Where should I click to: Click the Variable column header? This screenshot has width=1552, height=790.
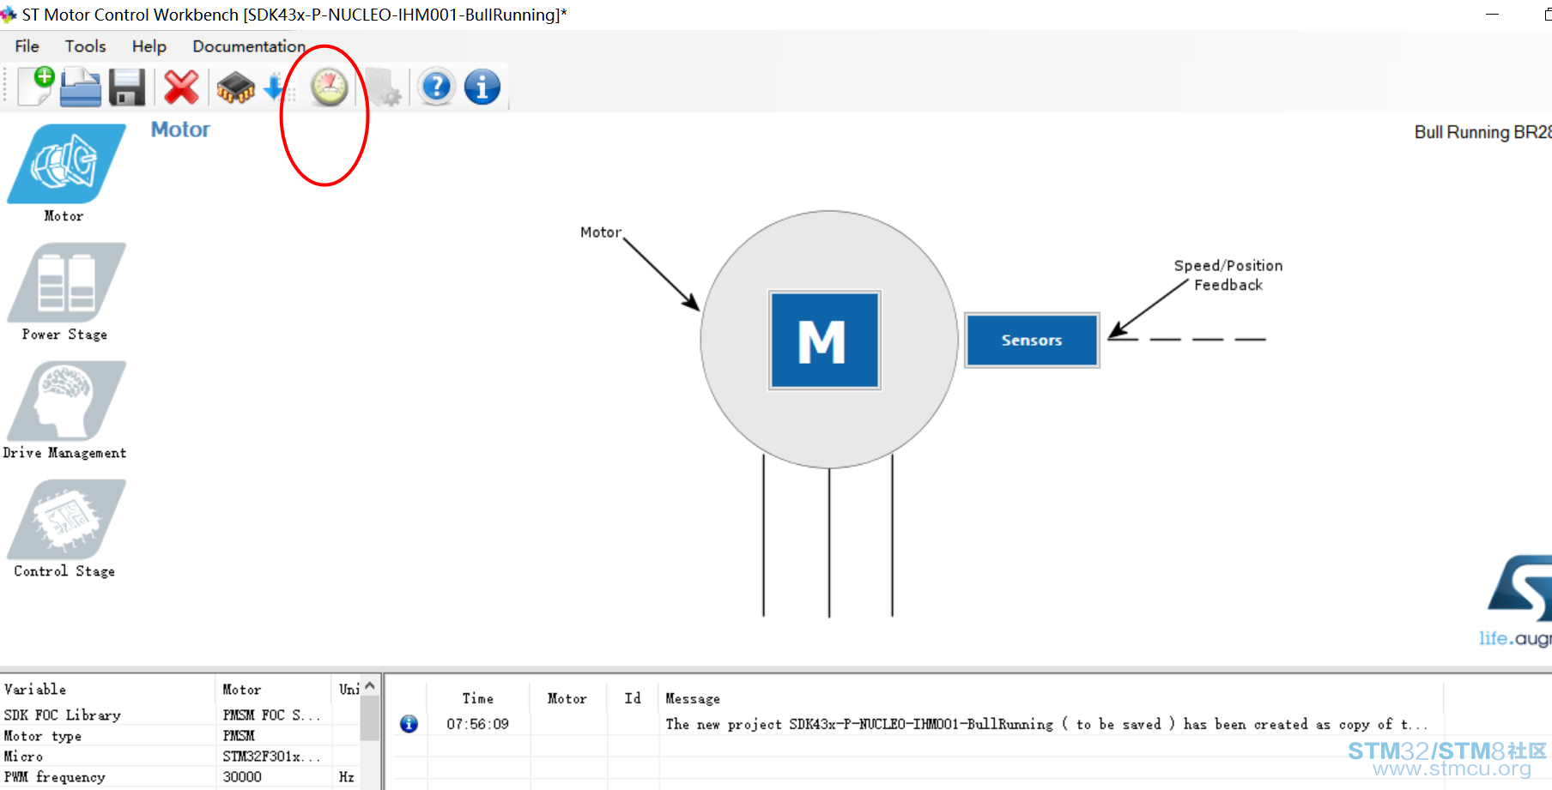35,690
